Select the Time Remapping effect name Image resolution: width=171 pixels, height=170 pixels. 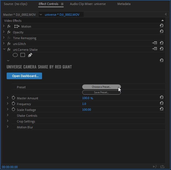click(x=25, y=38)
